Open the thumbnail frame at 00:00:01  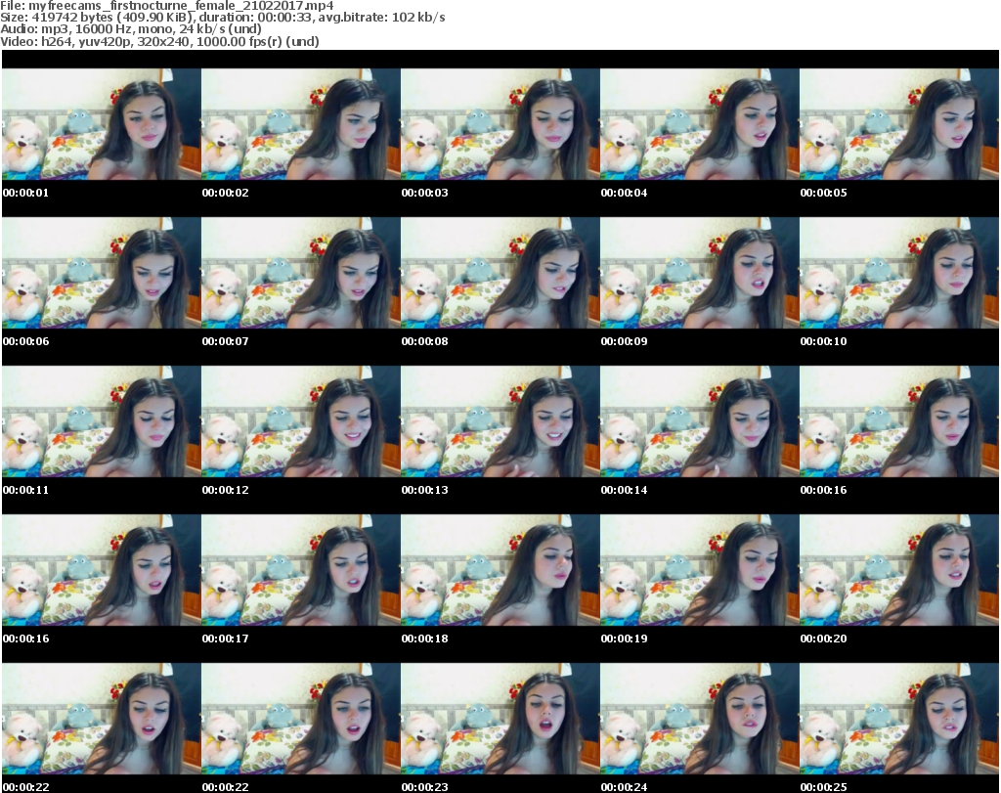(102, 124)
